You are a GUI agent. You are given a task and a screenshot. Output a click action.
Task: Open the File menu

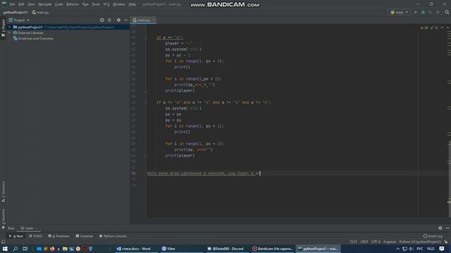coord(12,4)
